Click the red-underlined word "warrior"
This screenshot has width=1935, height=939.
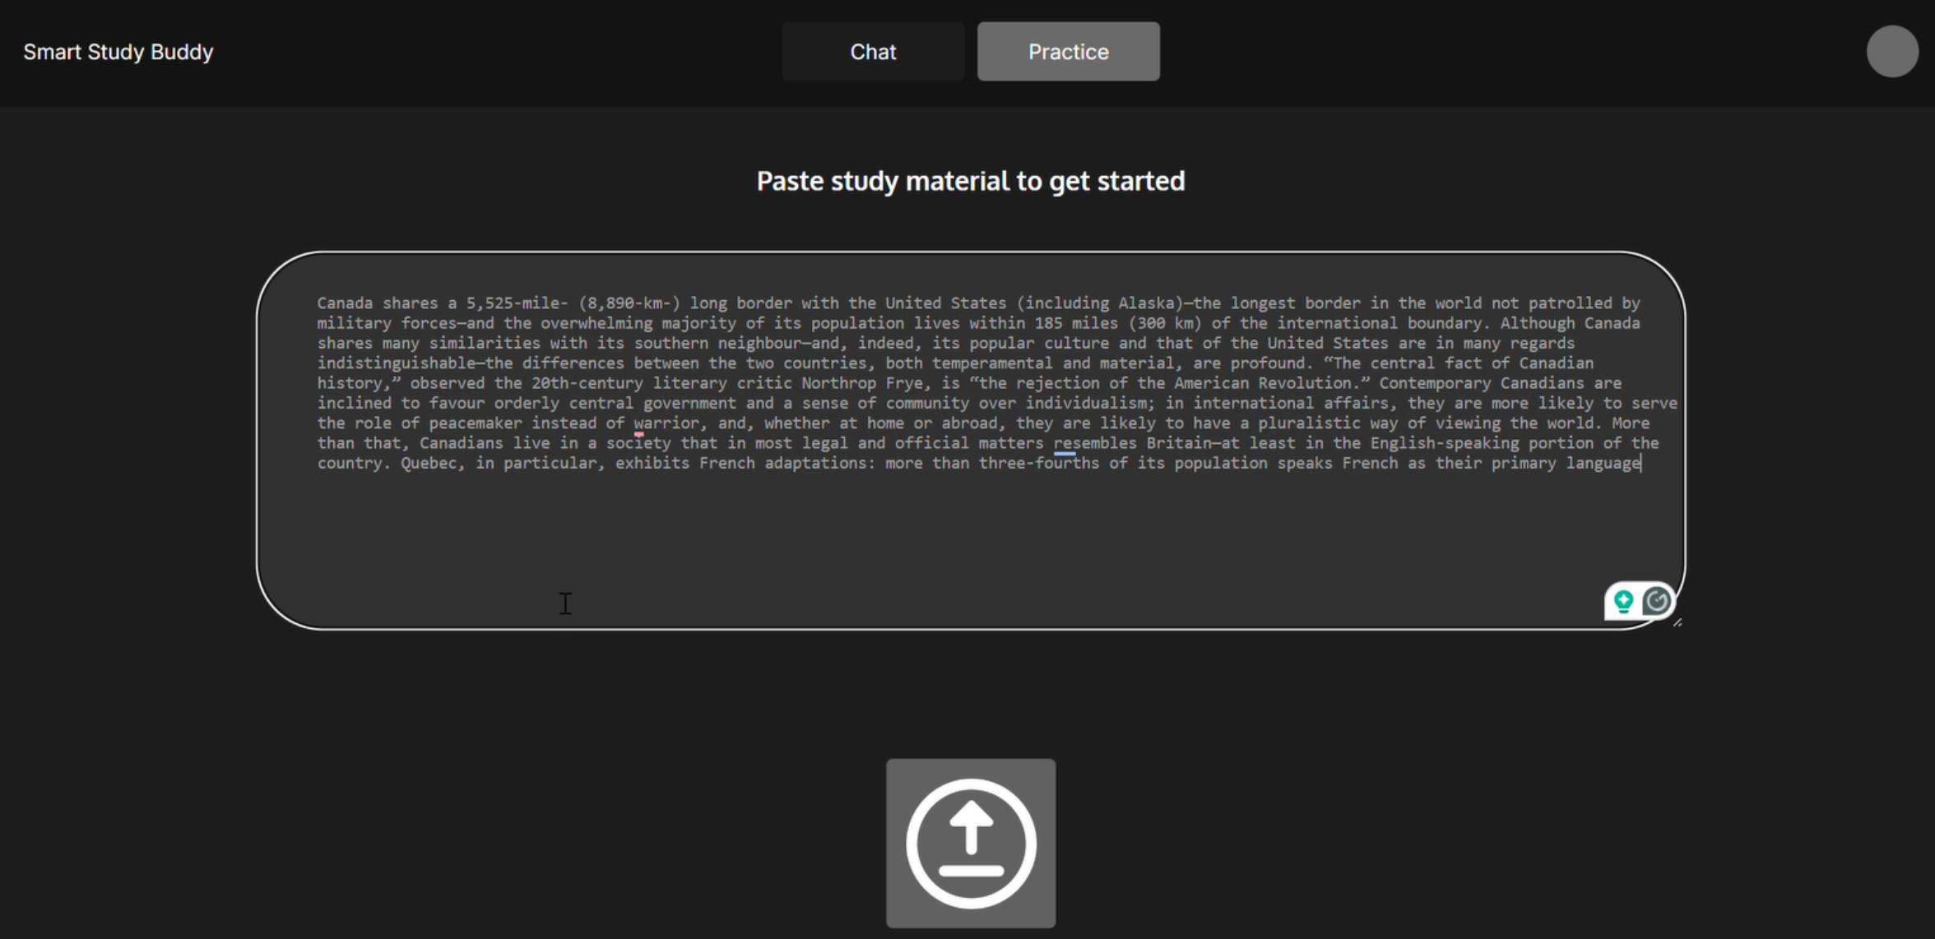pyautogui.click(x=666, y=423)
